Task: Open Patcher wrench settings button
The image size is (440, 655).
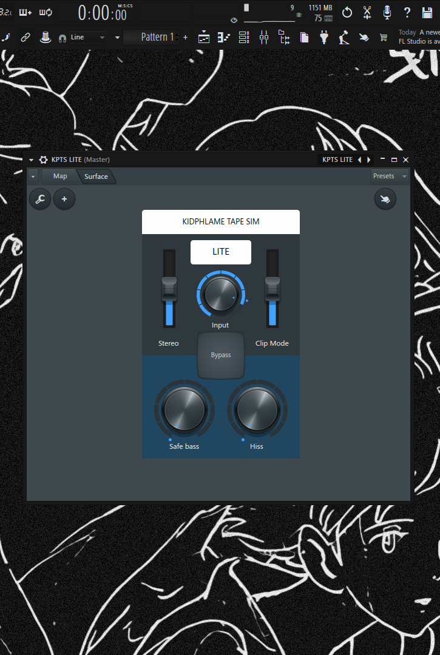Action: coord(40,199)
